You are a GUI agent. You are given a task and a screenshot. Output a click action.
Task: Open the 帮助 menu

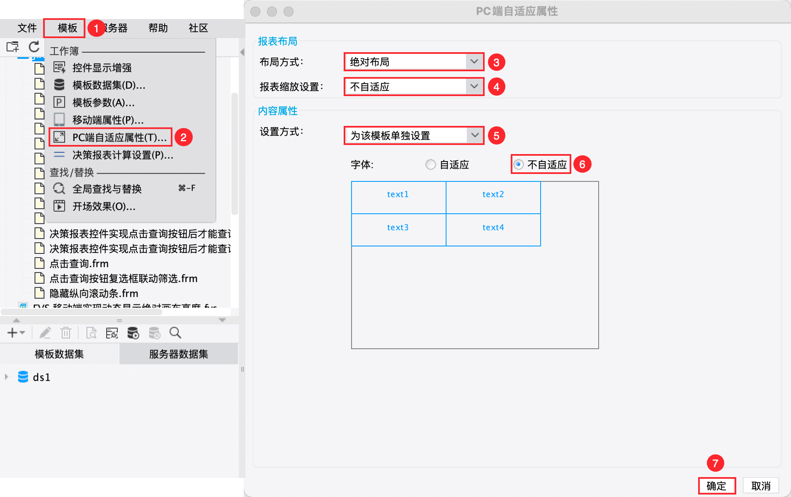158,28
